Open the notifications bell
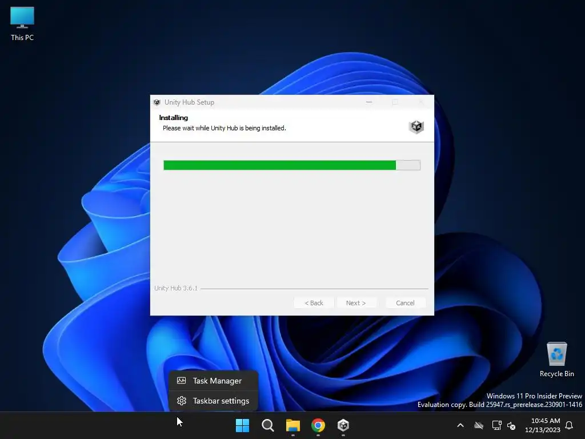Viewport: 585px width, 439px height. (x=570, y=425)
